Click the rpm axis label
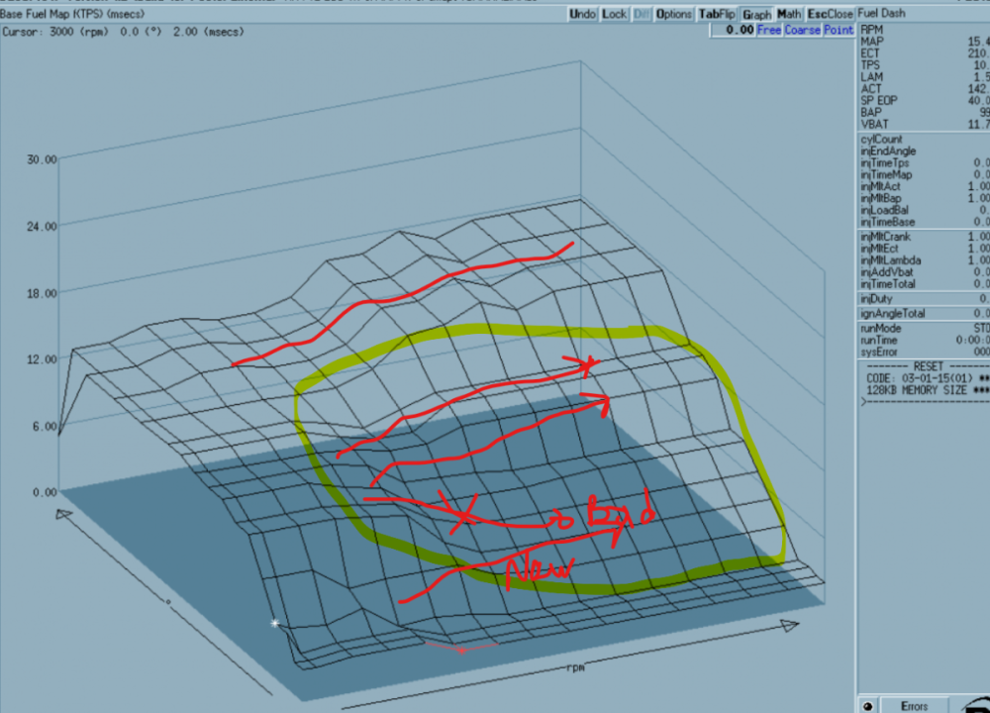This screenshot has width=990, height=713. (x=574, y=667)
